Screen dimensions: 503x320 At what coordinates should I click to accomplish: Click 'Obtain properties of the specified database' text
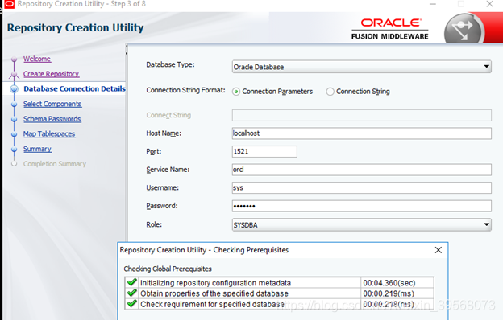(x=214, y=293)
